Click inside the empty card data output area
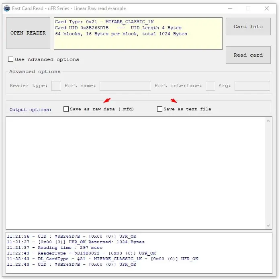280x279 pixels. point(136,173)
